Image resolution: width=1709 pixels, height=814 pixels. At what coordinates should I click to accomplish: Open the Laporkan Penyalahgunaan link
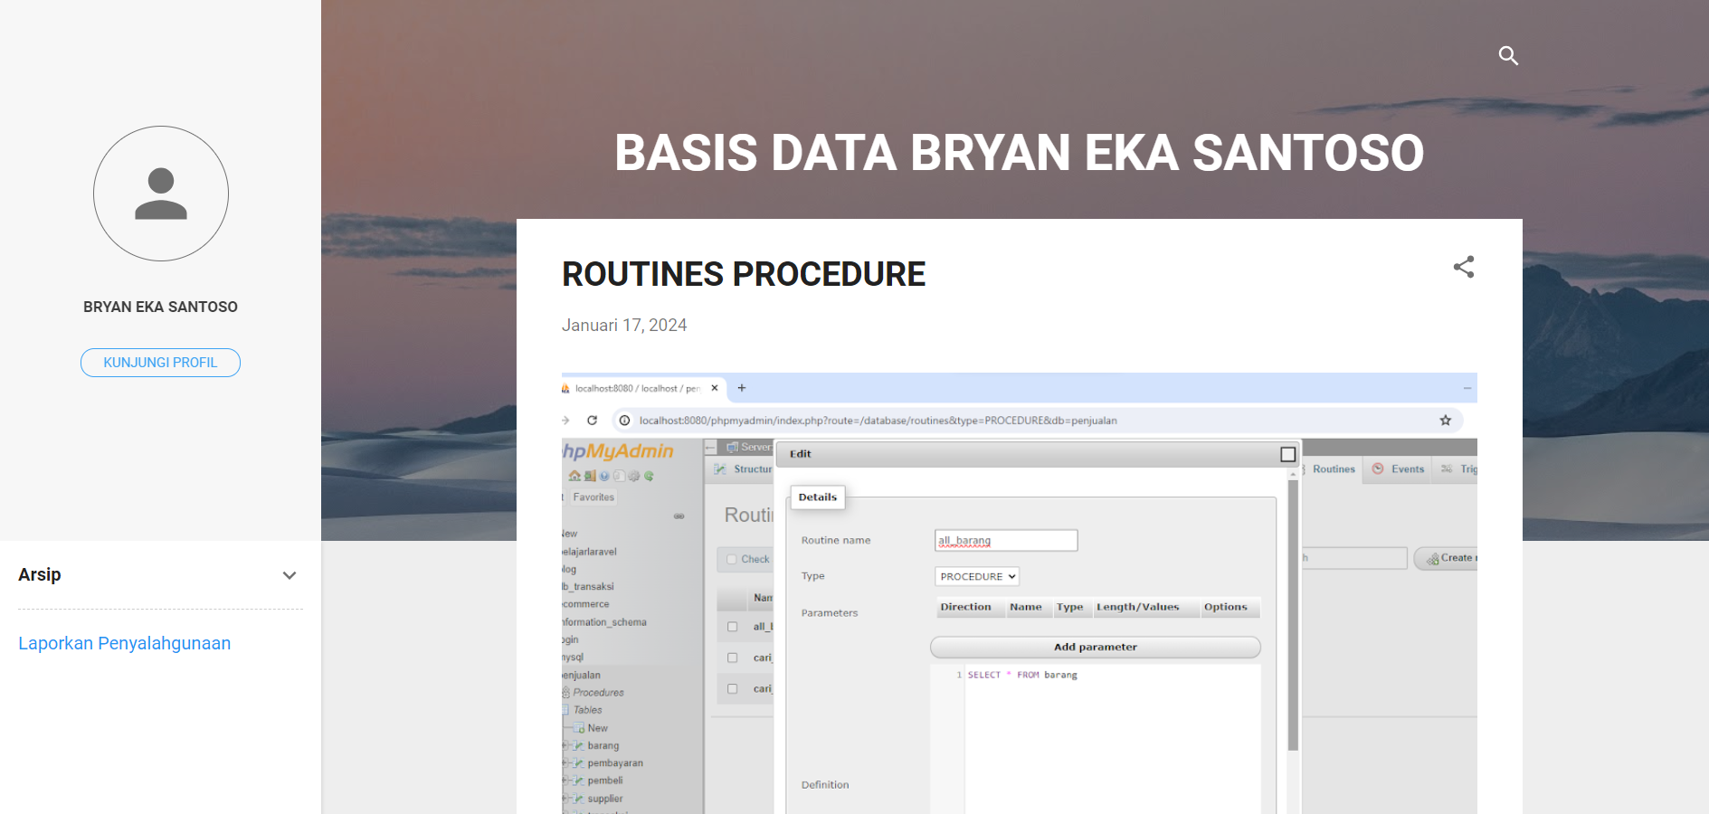click(125, 643)
